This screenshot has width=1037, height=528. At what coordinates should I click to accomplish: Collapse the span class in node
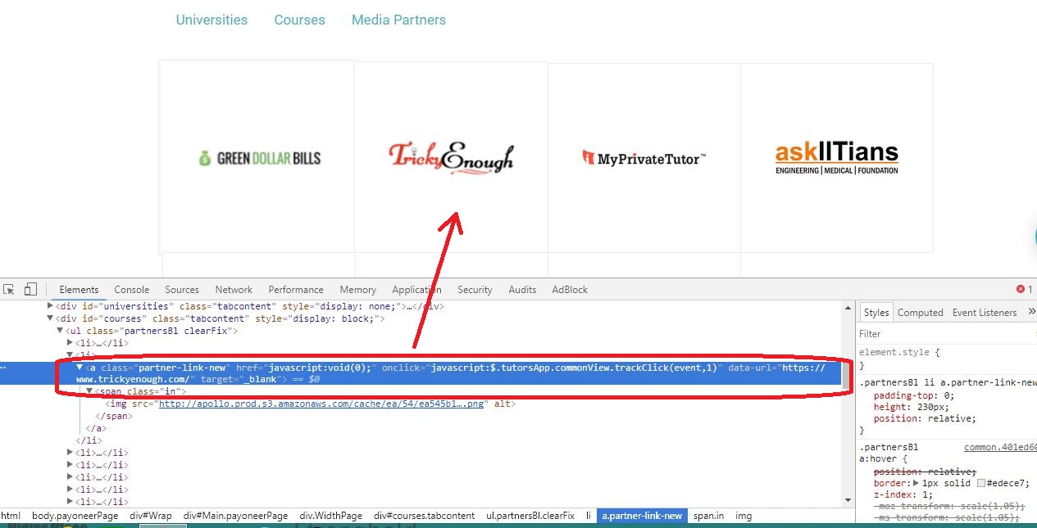90,391
